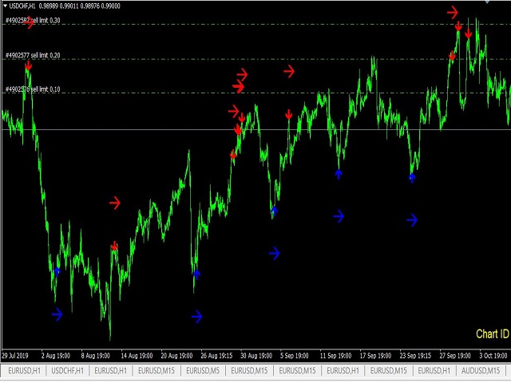Click the USDCHF,H1 price quote header text
Viewport: 511px width, 383px height.
click(x=65, y=6)
